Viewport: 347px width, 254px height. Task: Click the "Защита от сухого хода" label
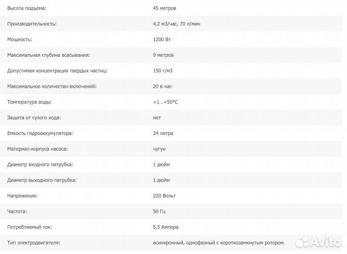coord(34,118)
